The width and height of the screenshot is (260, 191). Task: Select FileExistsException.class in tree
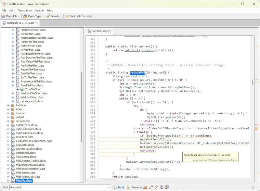pyautogui.click(x=31, y=169)
